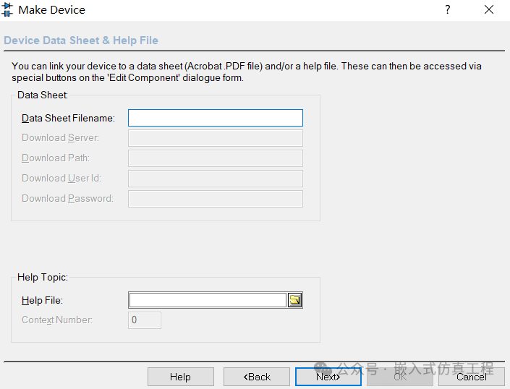Click the Data Sheet Filename label
Image resolution: width=510 pixels, height=389 pixels.
click(x=68, y=118)
